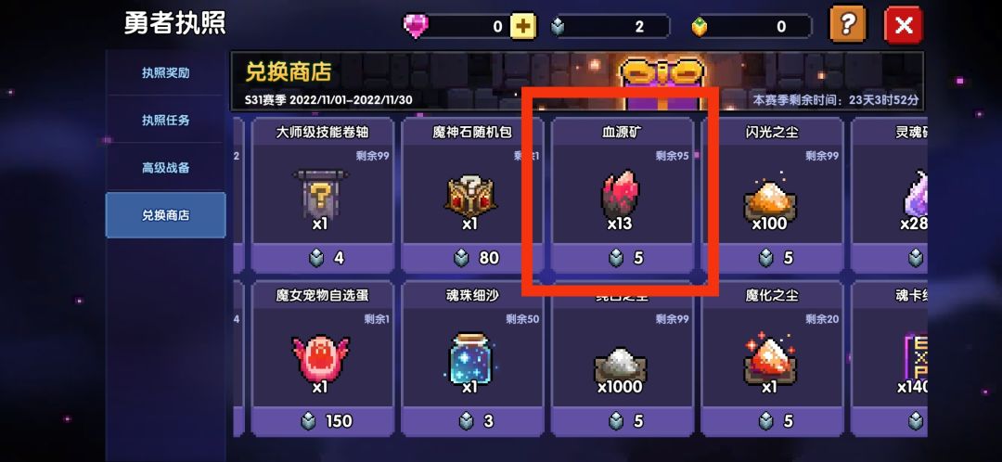The image size is (1002, 462).
Task: Open the help question mark button
Action: pos(847,25)
